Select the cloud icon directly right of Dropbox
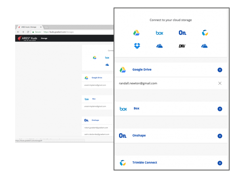Viewport: 238px width, 178px height. [159, 46]
